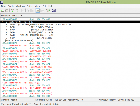
Task: Click the greyed-out document toolbar icon
Action: (23, 10)
